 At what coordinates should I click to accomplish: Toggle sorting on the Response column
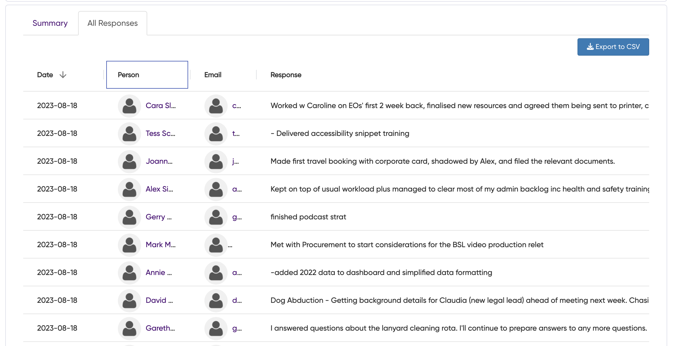coord(286,75)
